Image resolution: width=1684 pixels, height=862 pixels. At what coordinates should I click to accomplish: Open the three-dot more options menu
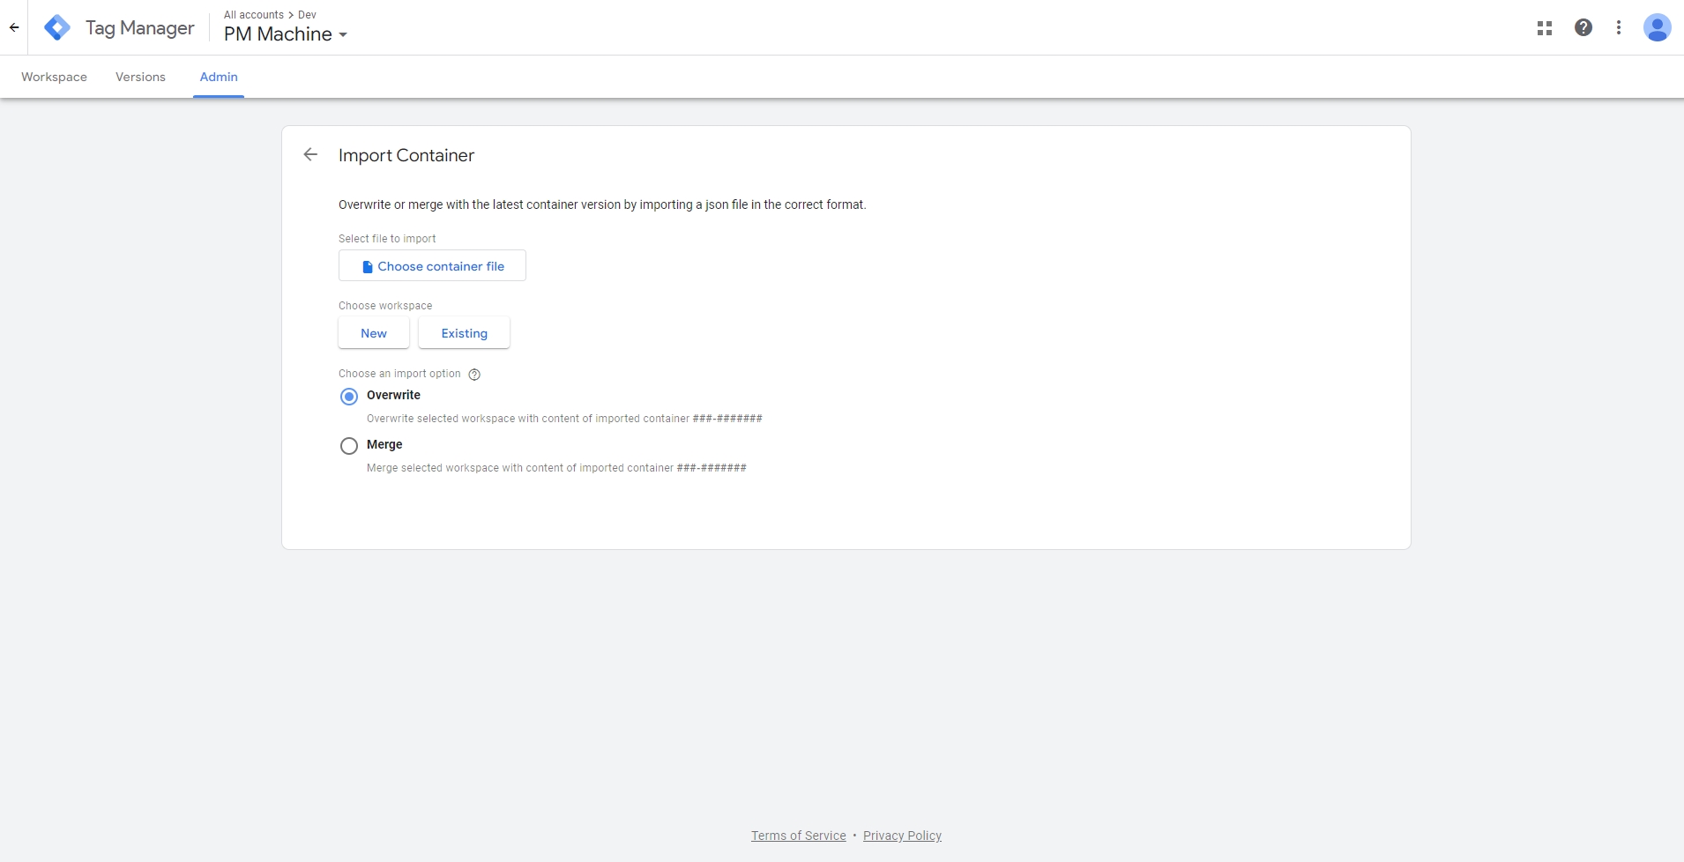1619,27
